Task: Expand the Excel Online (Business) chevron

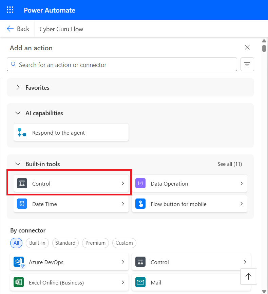Action: pyautogui.click(x=123, y=282)
